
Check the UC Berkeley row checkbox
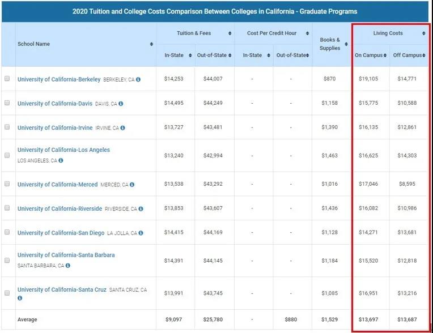(7, 79)
